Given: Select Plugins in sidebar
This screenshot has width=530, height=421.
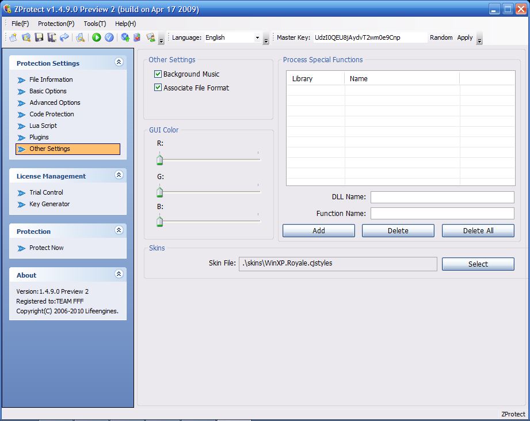Looking at the screenshot, I should (39, 137).
